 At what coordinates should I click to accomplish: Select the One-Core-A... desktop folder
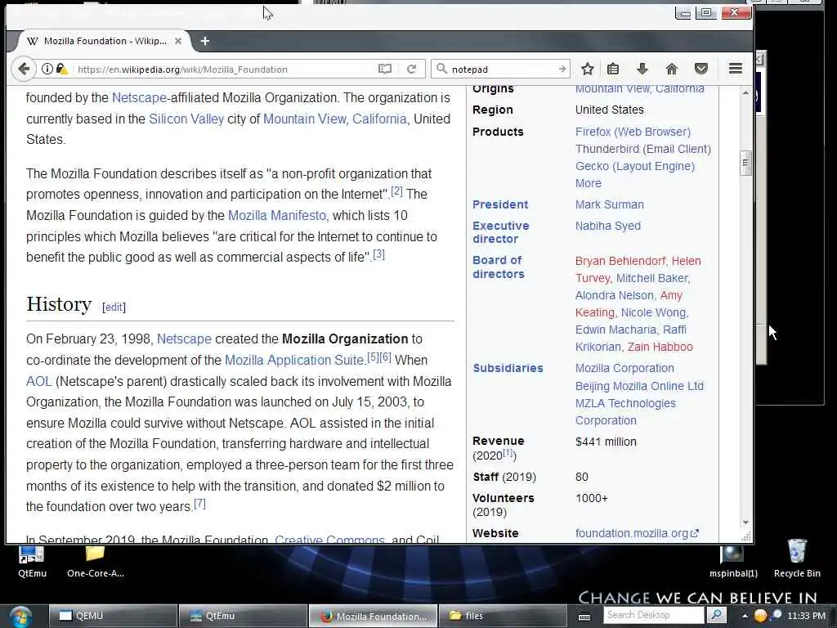95,561
